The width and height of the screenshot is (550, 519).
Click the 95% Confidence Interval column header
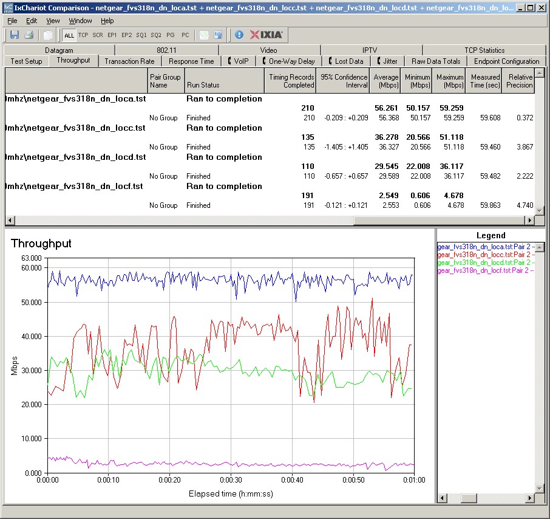click(x=343, y=81)
